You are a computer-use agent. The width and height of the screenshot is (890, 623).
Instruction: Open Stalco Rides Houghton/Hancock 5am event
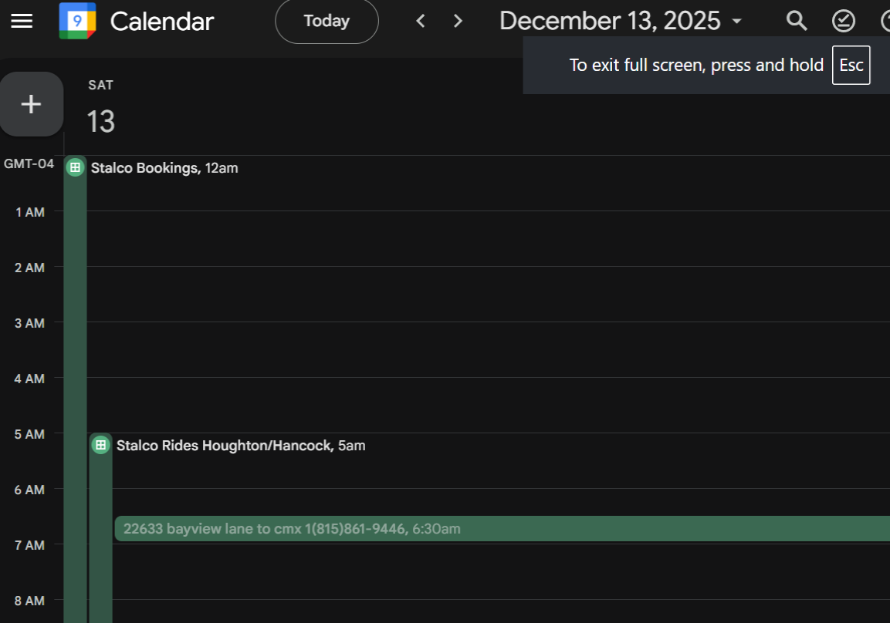(x=241, y=446)
